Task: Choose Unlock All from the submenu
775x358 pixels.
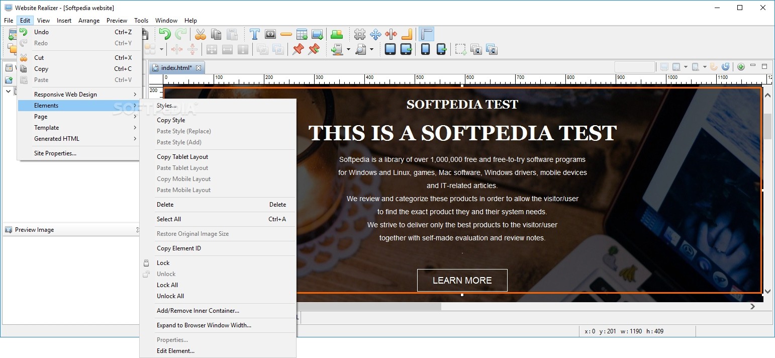Action: tap(218, 296)
